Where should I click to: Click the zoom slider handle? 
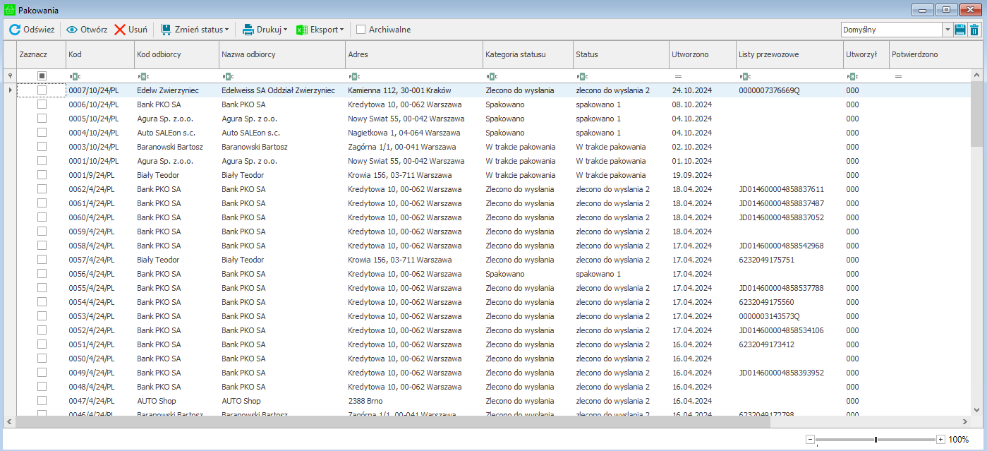pyautogui.click(x=876, y=440)
